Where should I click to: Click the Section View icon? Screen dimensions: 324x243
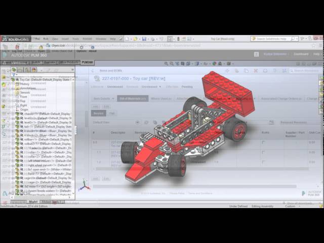point(183,63)
